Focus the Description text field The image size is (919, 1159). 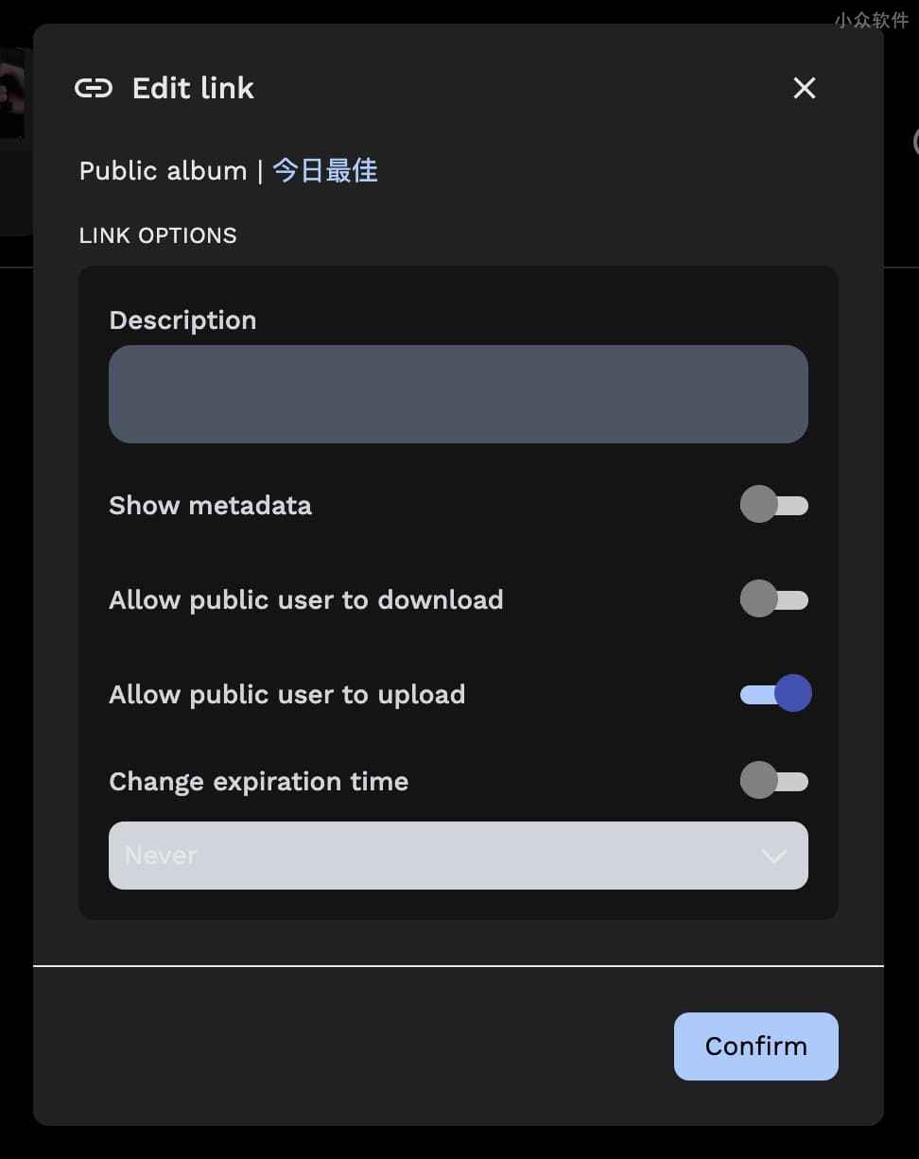tap(459, 394)
